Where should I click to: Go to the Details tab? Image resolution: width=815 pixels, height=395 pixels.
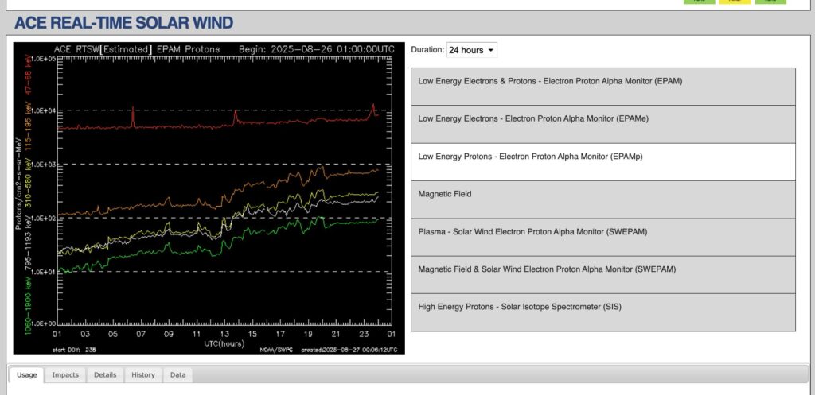tap(105, 375)
